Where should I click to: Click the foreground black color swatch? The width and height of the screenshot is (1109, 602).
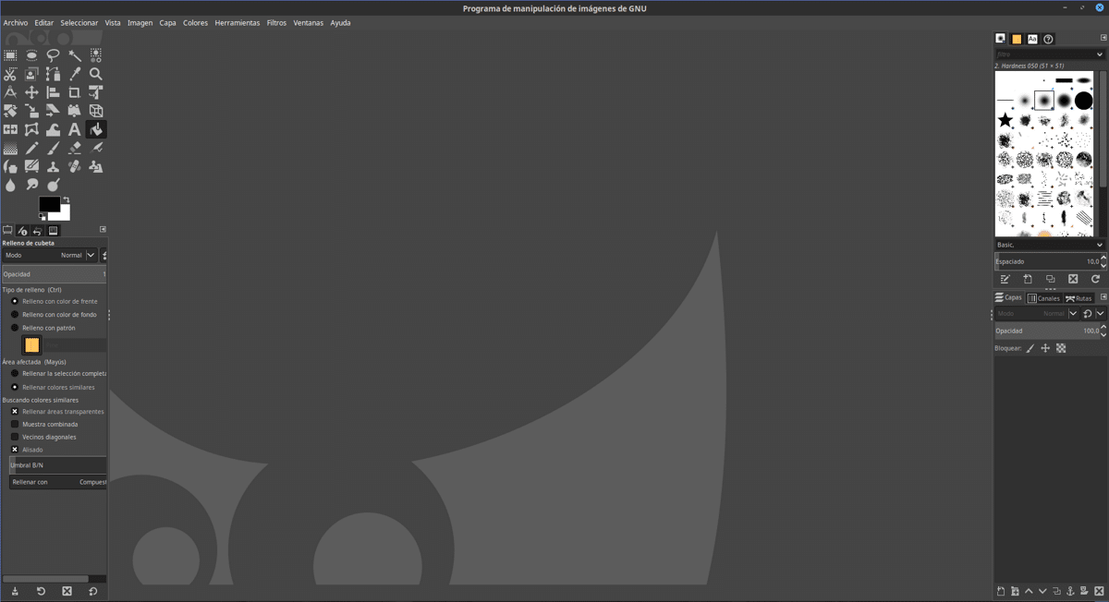(x=49, y=204)
